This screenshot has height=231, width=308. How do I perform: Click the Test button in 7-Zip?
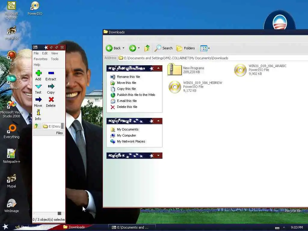(38, 89)
